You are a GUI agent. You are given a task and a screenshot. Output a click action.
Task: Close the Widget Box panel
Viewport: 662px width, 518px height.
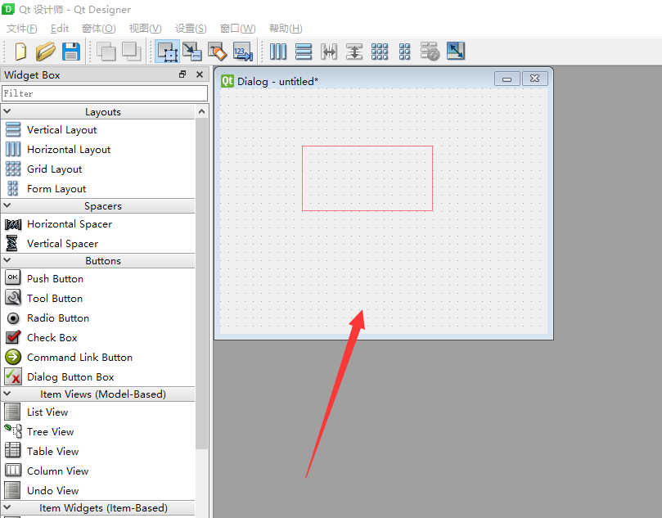coord(200,74)
